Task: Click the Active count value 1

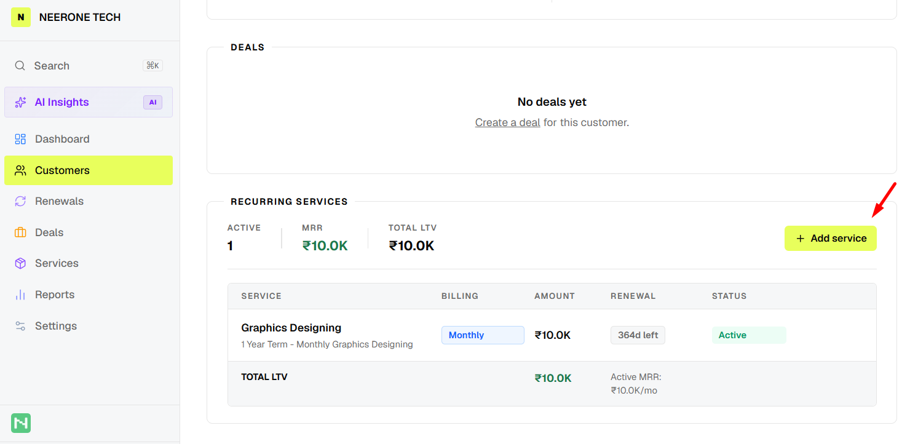Action: (x=230, y=246)
